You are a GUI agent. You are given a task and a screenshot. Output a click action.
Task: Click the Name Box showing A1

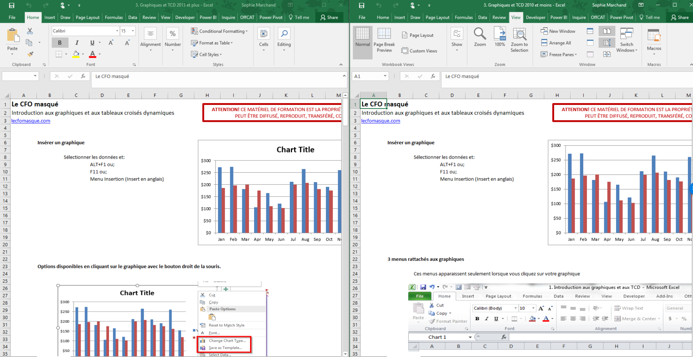click(x=370, y=76)
